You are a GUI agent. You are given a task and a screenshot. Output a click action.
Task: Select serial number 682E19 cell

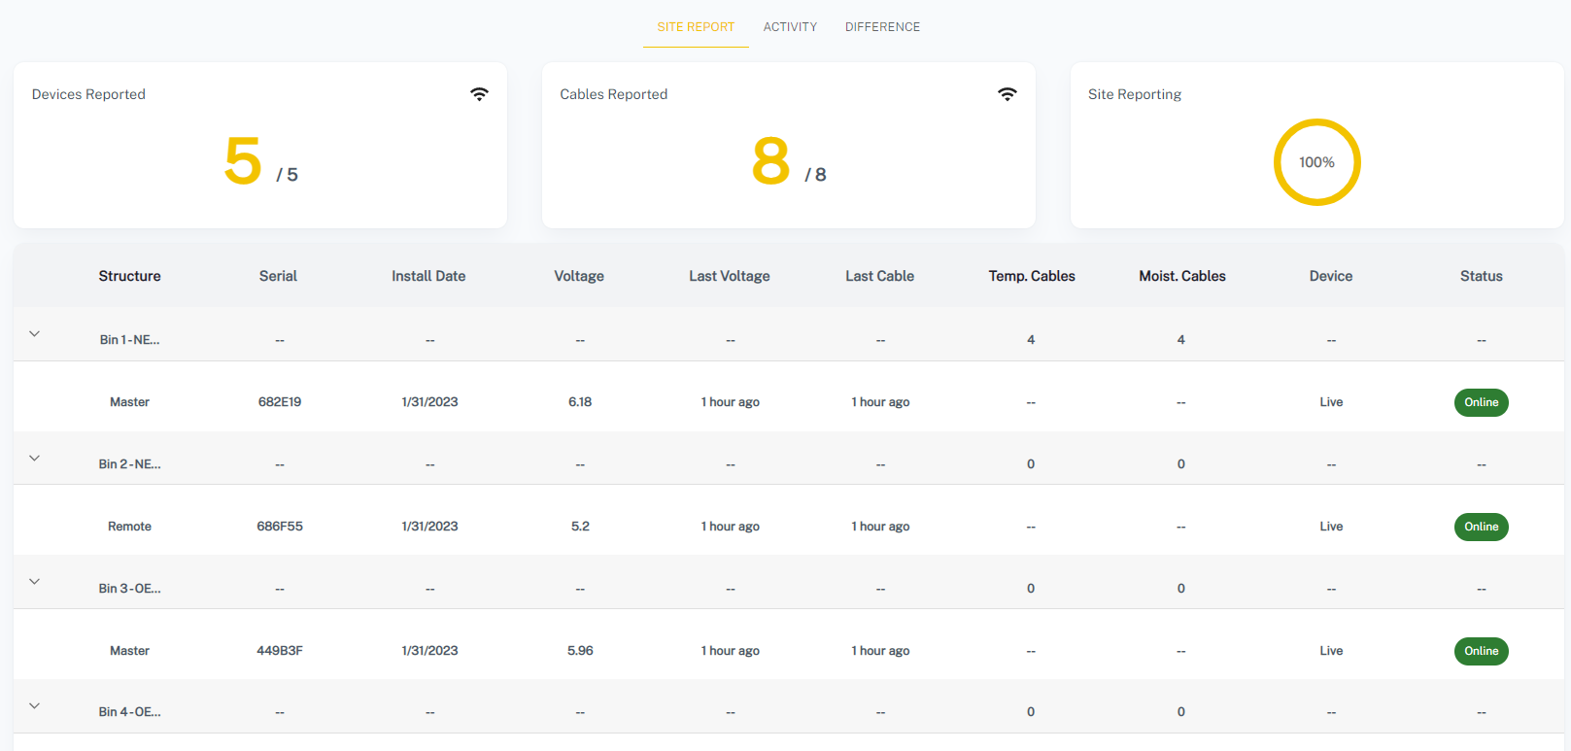click(279, 402)
